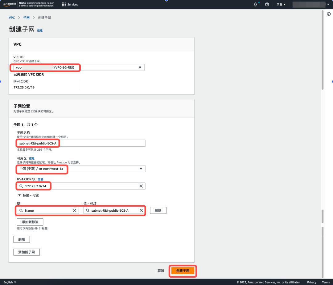Click the tag key Name field
The height and width of the screenshot is (285, 333).
[x=48, y=210]
